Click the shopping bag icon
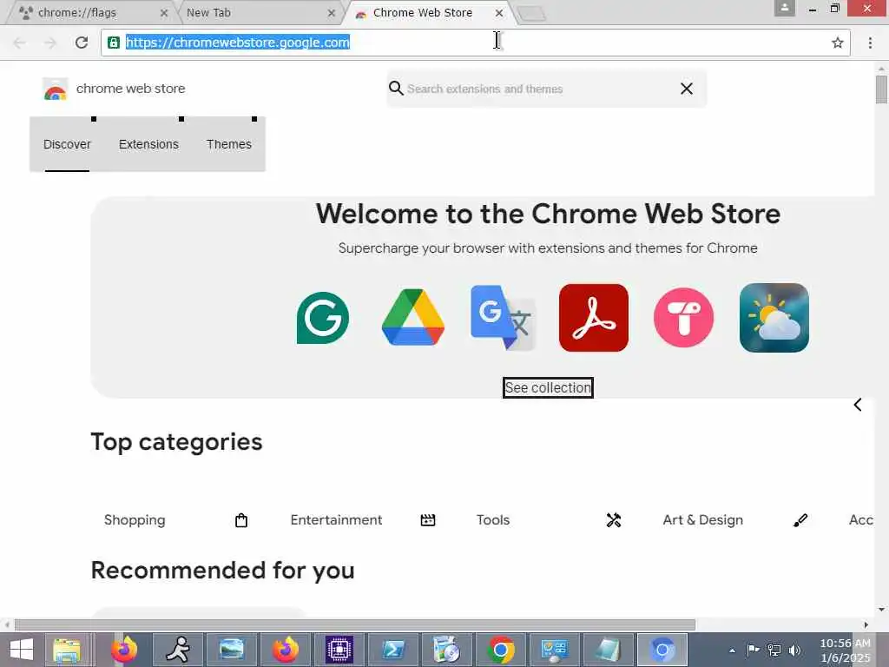The height and width of the screenshot is (667, 889). (241, 520)
